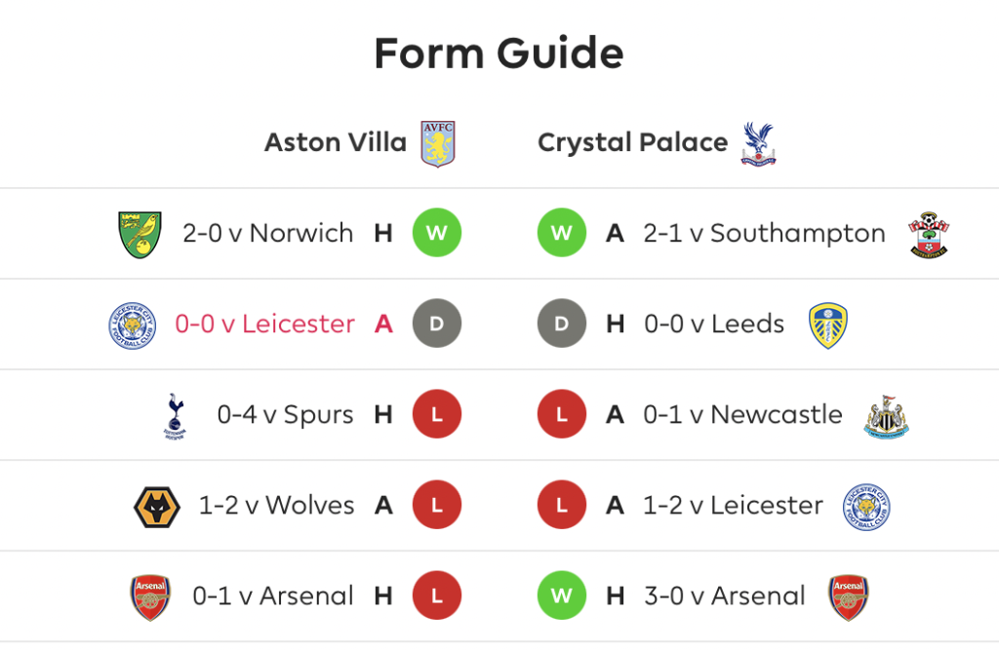Click the Newcastle United badge

point(886,416)
